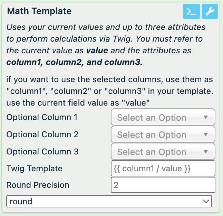Click the arrow in Optional Column 3 selector
The width and height of the screenshot is (223, 216).
tap(206, 152)
